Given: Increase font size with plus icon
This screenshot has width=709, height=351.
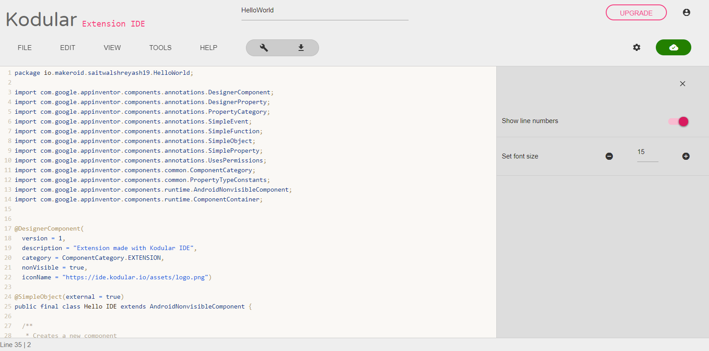Looking at the screenshot, I should 686,156.
